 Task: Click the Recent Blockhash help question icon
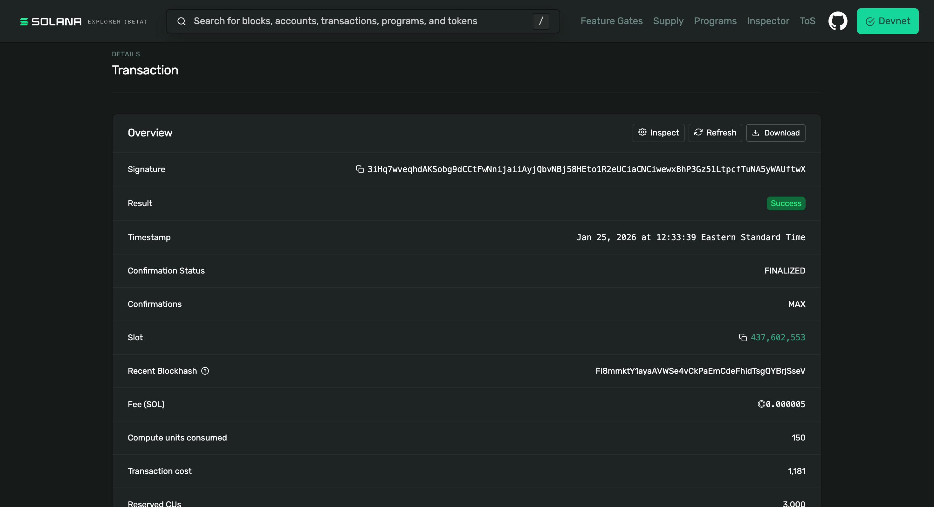205,371
